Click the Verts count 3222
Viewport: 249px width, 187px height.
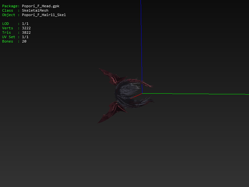(26, 28)
